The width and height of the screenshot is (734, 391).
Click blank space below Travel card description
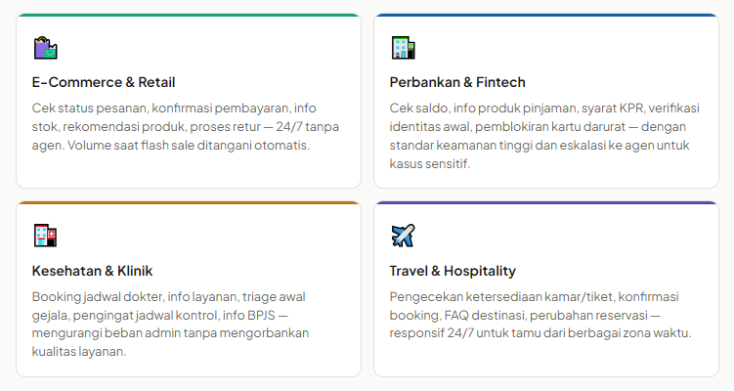pos(546,358)
